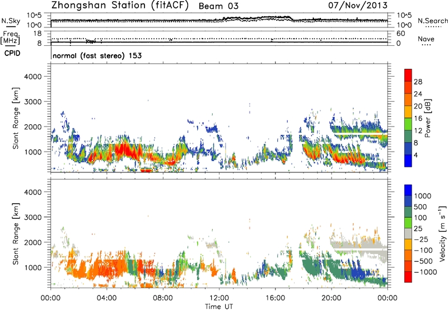Click the power panel "Slant Range [km]" label
Screen dimensions: 448x310
tap(16, 119)
